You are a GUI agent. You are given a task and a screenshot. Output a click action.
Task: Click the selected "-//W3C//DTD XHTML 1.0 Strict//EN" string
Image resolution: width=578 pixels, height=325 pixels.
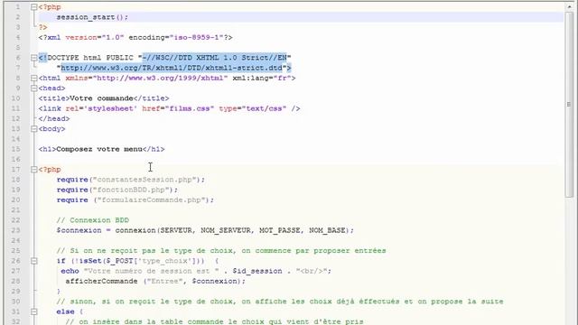pyautogui.click(x=215, y=58)
